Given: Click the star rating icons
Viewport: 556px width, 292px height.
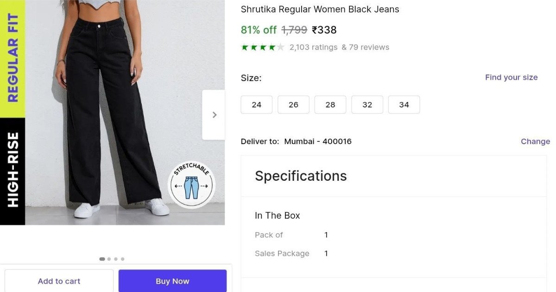Looking at the screenshot, I should pos(262,47).
